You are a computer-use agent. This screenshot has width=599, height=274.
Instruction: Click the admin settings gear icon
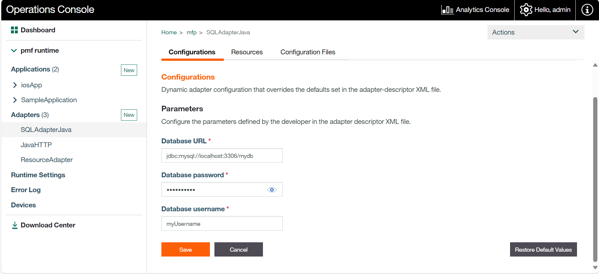(526, 10)
